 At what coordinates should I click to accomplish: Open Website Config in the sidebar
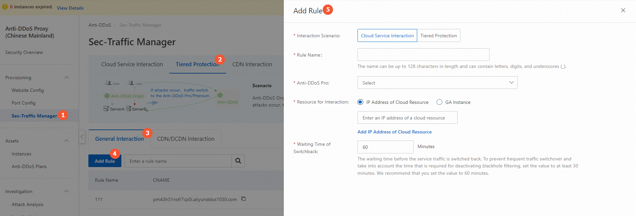pyautogui.click(x=28, y=90)
